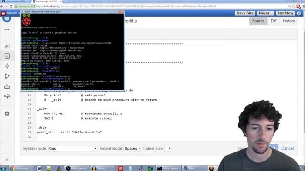Click the browser reload icon

coord(11,6)
